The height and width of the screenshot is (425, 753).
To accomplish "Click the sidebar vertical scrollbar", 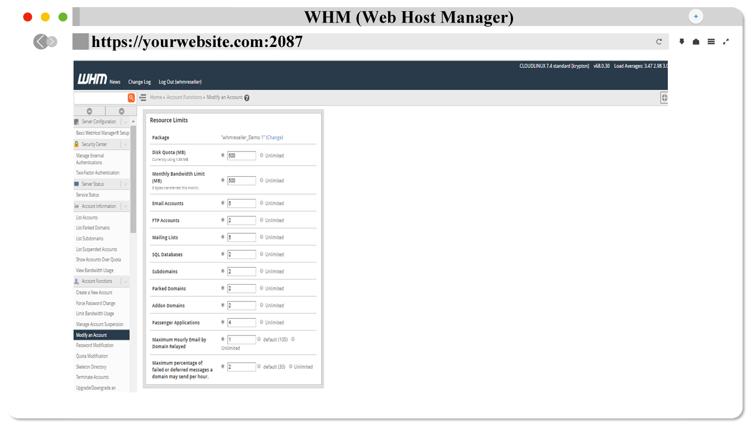I will (x=133, y=178).
